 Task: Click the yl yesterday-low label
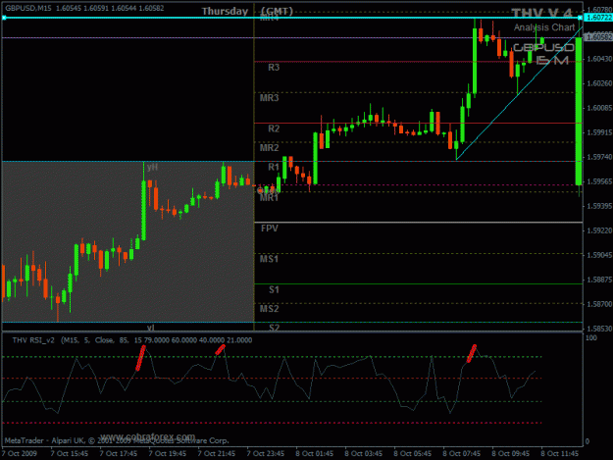coord(150,328)
